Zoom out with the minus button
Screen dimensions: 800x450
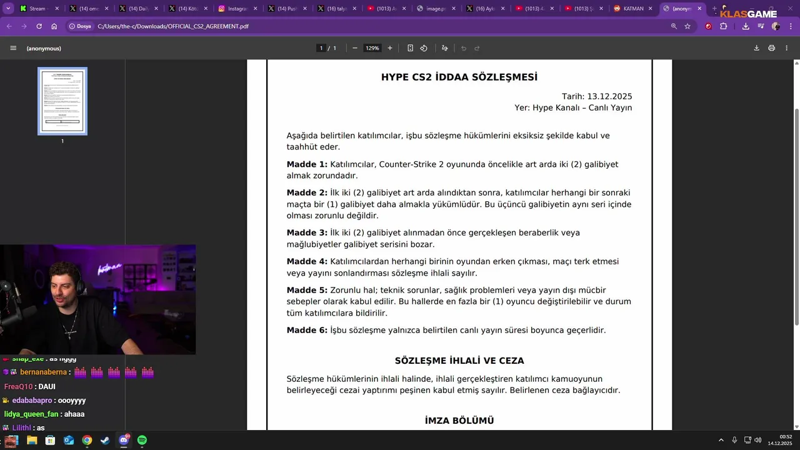(355, 48)
